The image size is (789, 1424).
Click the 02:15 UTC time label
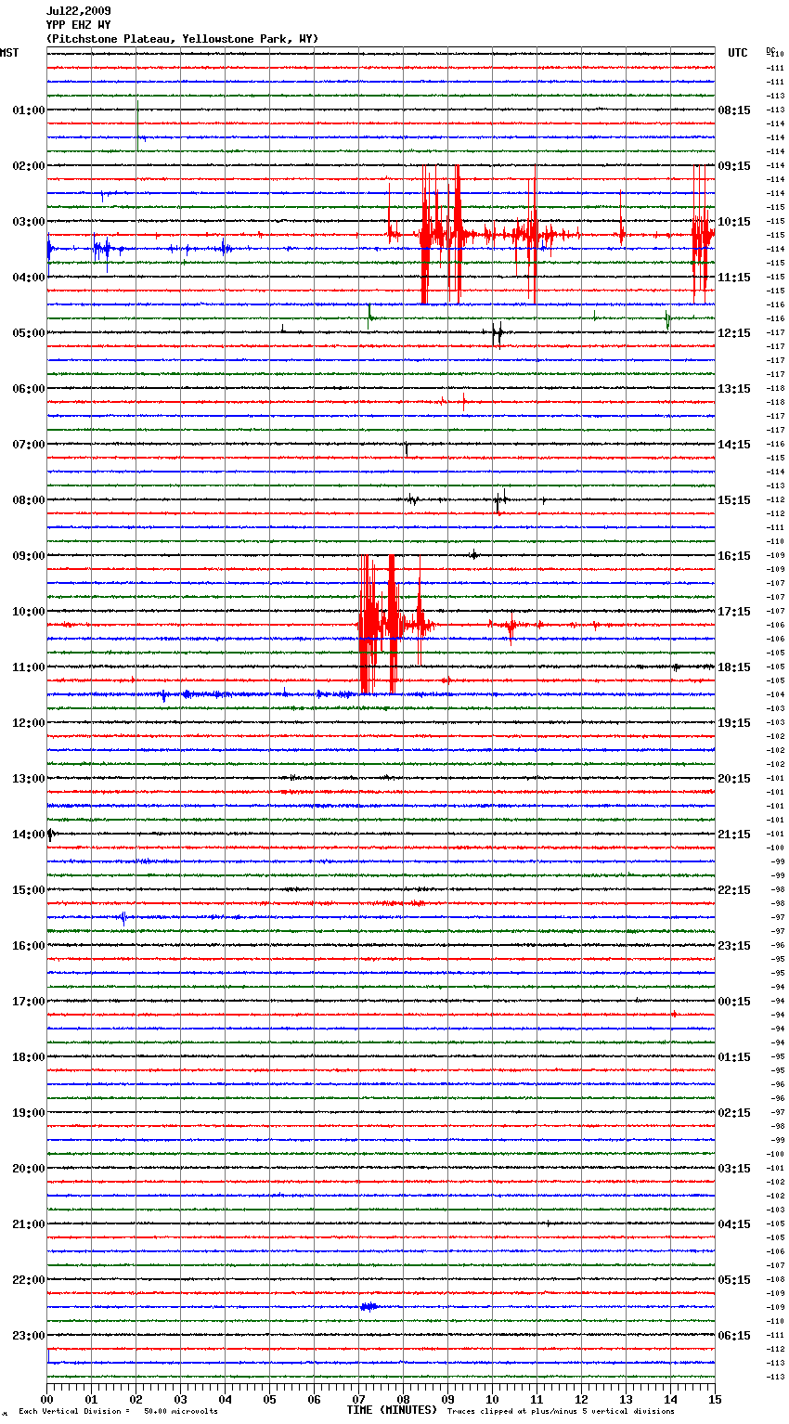(x=734, y=1113)
